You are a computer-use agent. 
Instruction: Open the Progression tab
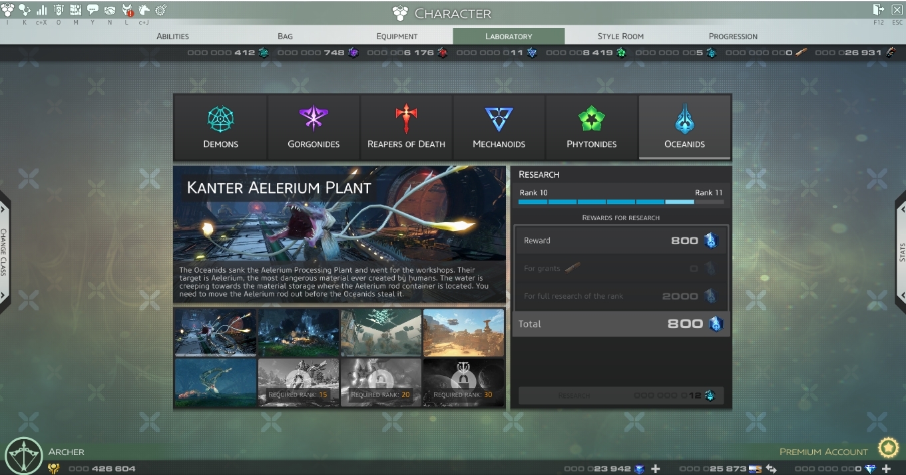point(733,36)
